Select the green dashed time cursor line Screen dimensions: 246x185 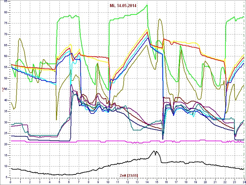[x=244, y=89]
